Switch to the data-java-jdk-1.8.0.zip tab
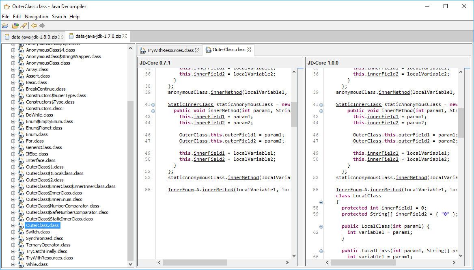This screenshot has height=270, width=474. click(x=34, y=37)
